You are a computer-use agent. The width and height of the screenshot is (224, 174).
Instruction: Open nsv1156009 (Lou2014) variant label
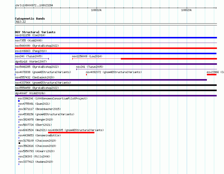click(x=87, y=56)
